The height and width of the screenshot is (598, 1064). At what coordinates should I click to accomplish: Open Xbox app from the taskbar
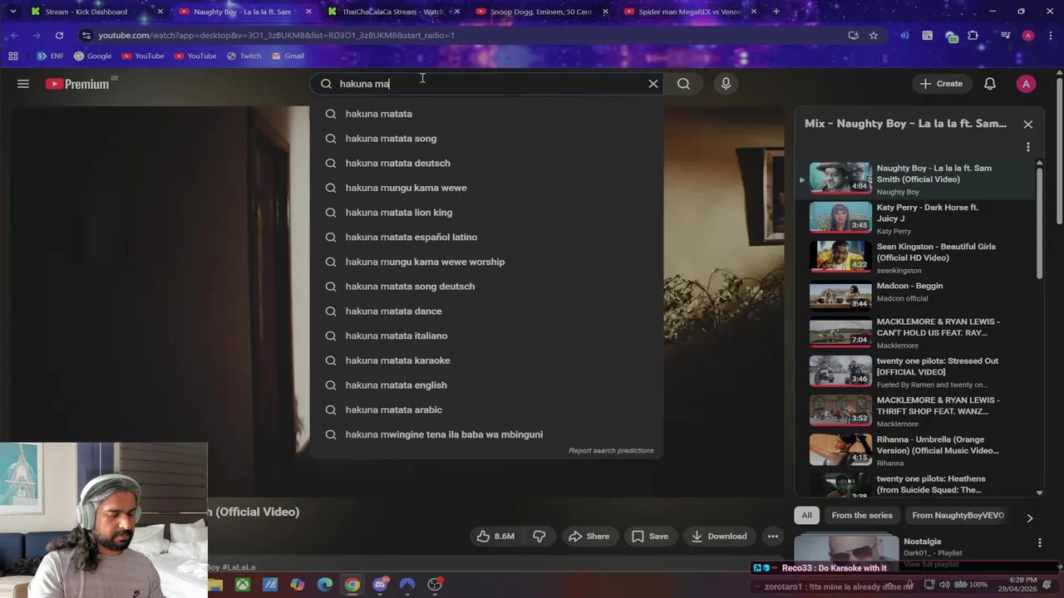pos(243,585)
